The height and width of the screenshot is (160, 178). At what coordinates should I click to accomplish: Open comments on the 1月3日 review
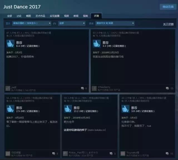point(84,88)
